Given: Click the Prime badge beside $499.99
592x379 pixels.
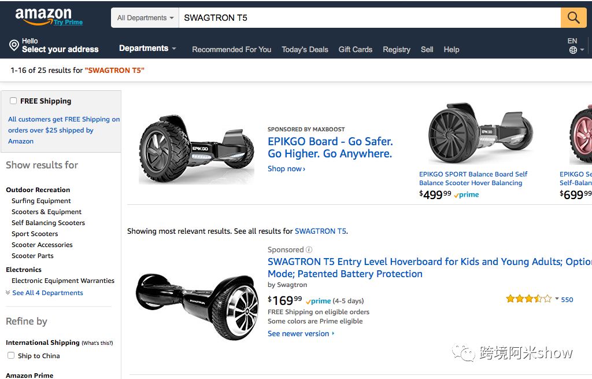Looking at the screenshot, I should pyautogui.click(x=467, y=195).
